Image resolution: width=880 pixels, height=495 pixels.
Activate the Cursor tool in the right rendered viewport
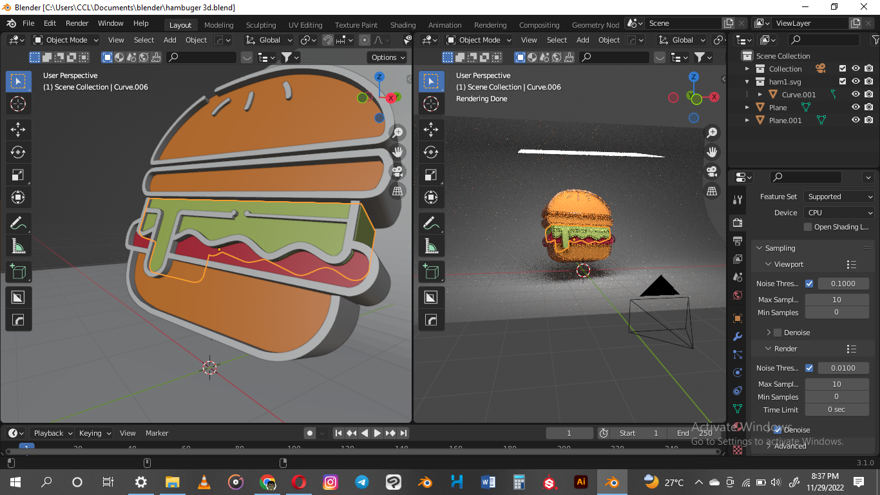tap(431, 104)
